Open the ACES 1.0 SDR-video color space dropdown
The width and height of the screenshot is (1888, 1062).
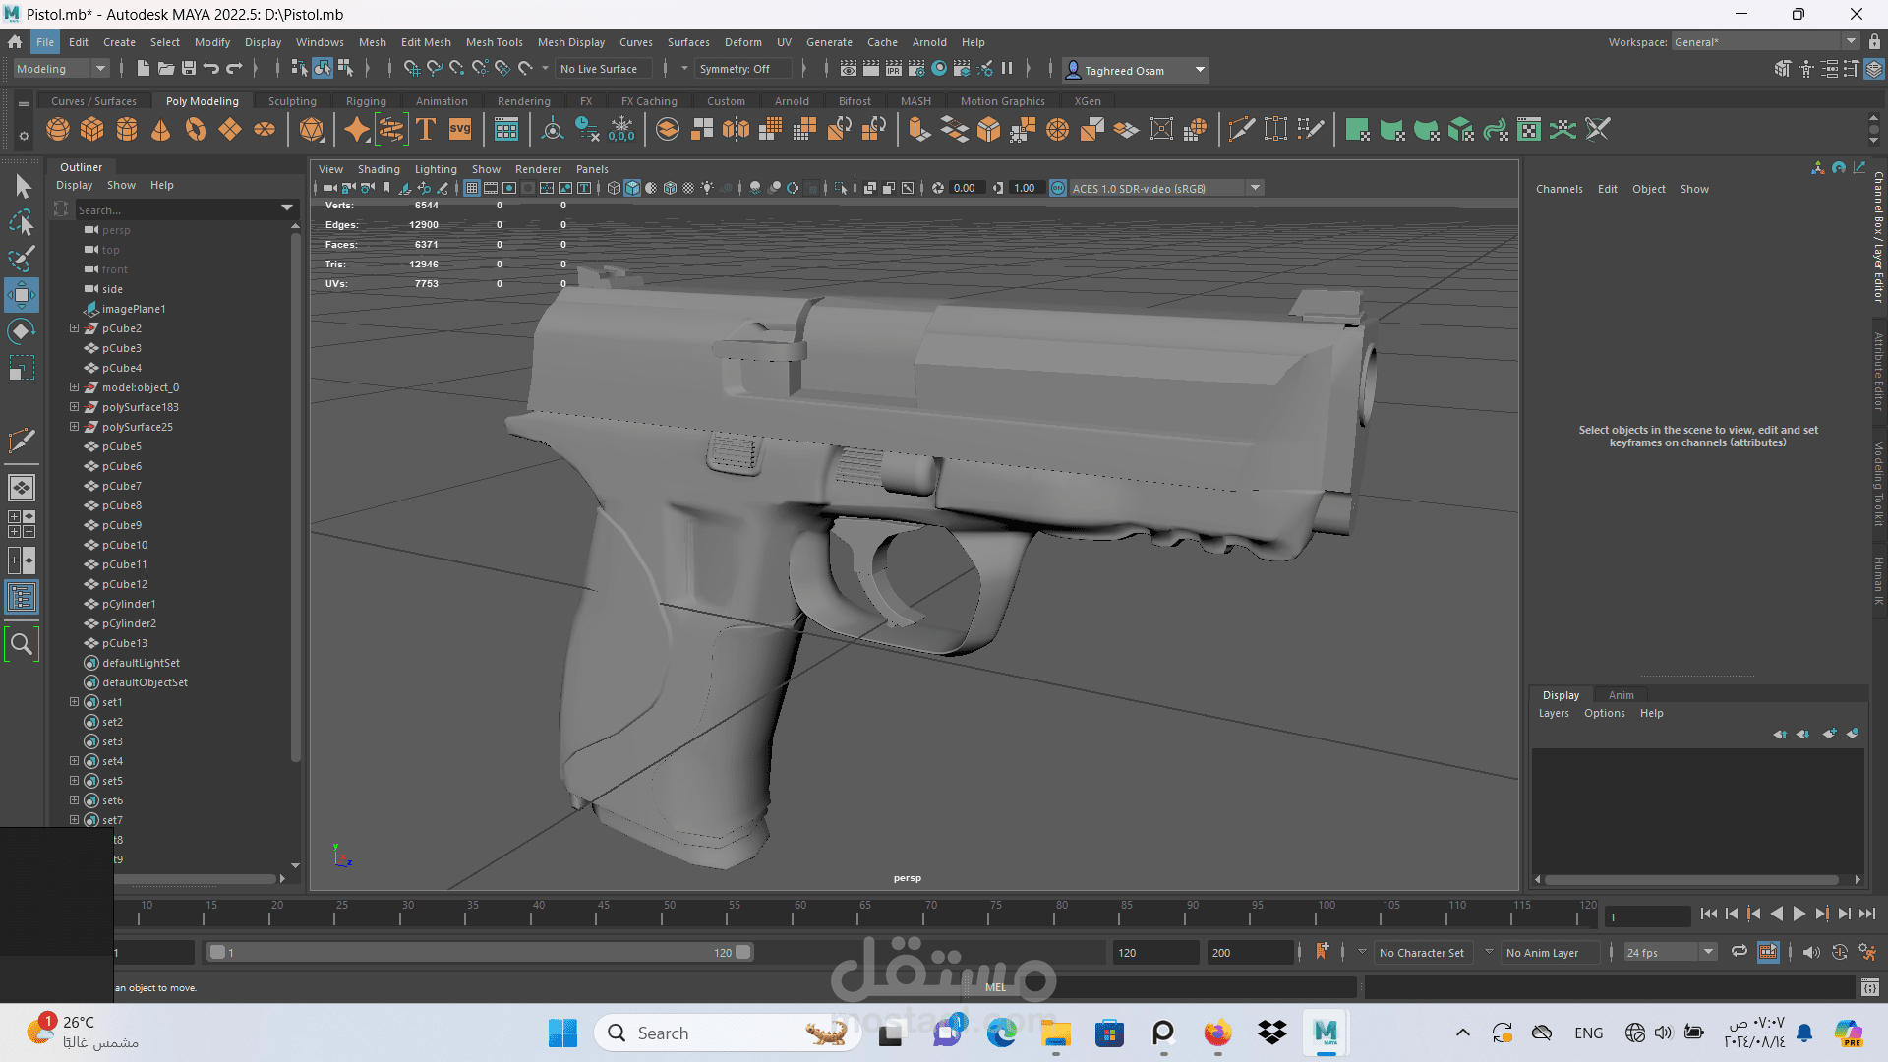[1256, 188]
